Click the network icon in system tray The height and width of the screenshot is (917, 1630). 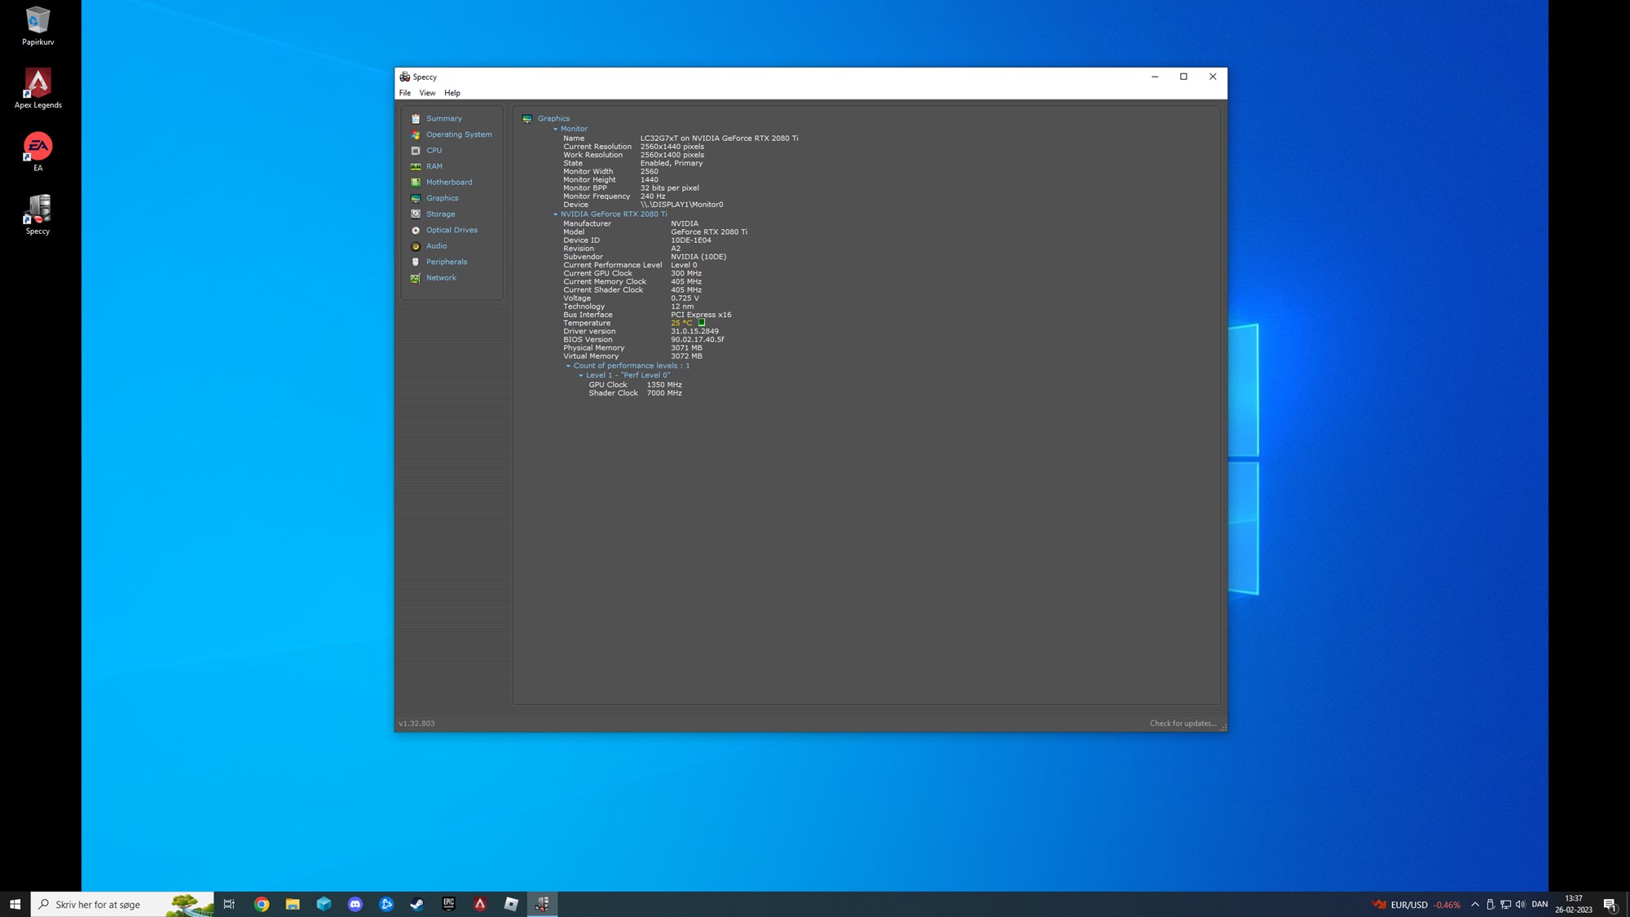click(1505, 904)
